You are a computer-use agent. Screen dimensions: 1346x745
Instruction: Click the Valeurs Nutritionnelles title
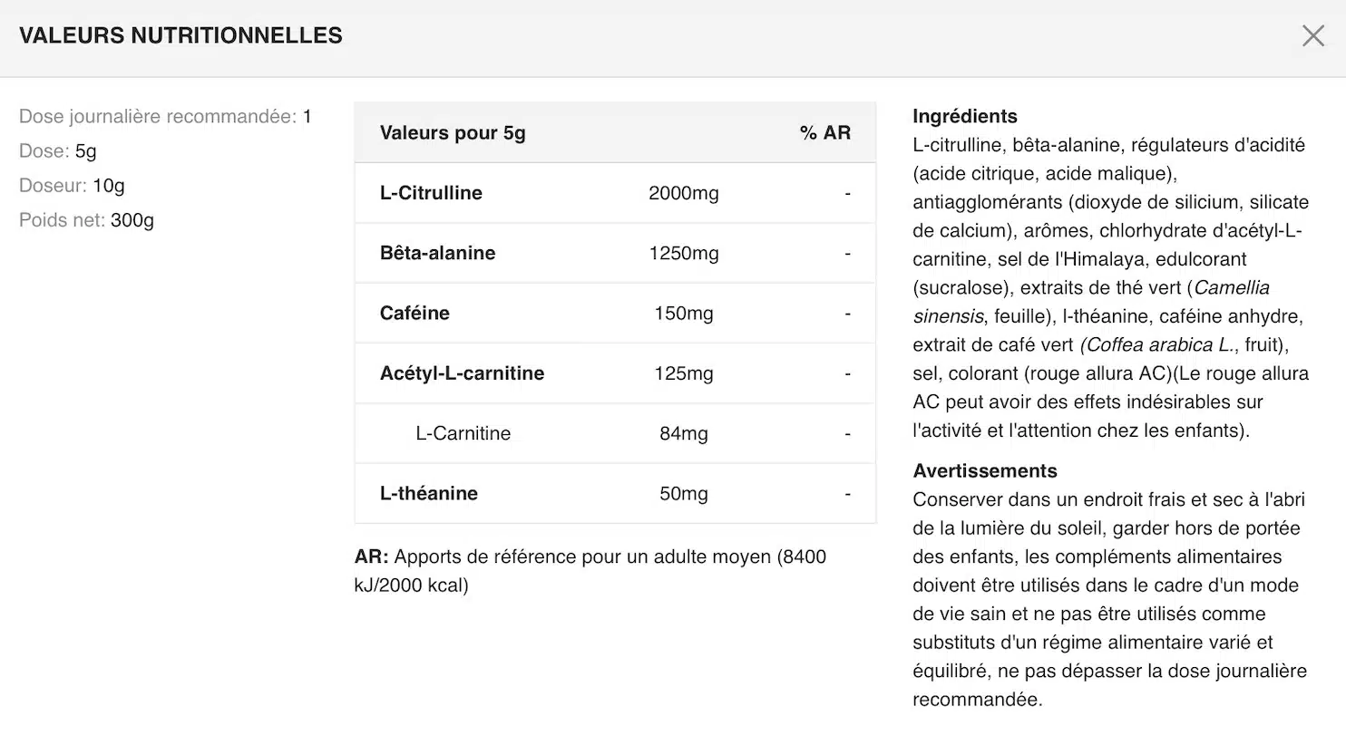coord(180,36)
